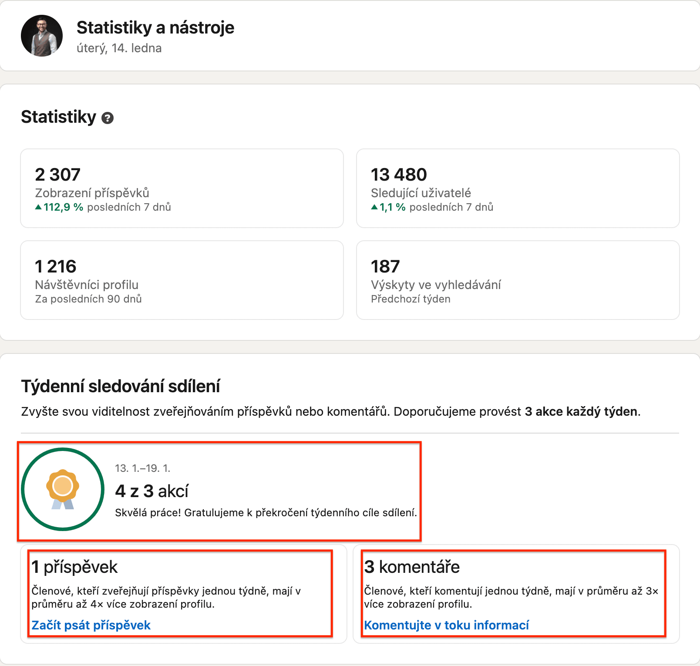Click the Skvělá práce congratulation message
The height and width of the screenshot is (666, 700).
point(266,513)
